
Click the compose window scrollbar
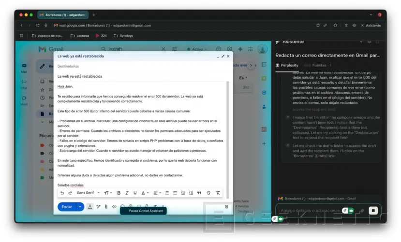[228, 139]
